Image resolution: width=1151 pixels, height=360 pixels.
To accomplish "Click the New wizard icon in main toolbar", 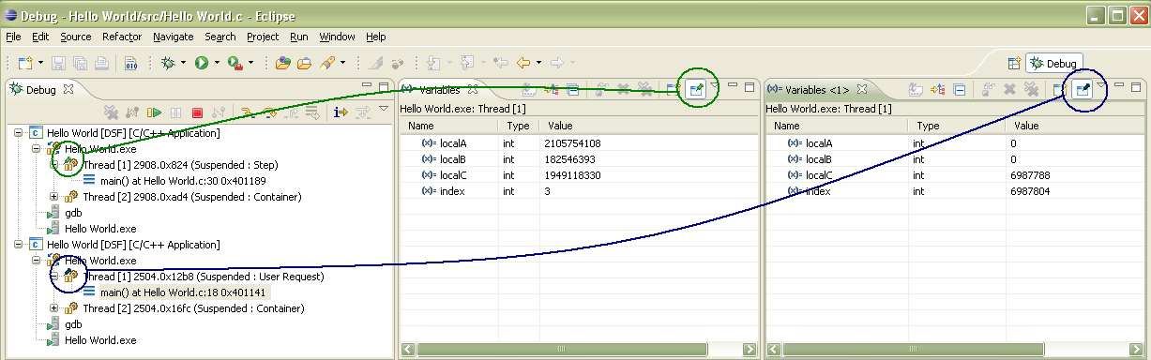I will [25, 63].
